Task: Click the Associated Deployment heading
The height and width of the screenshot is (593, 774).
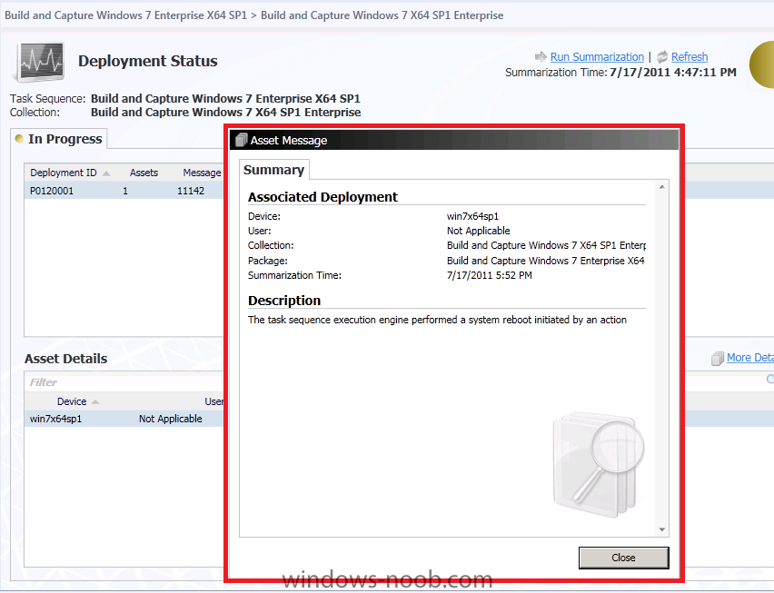Action: click(x=322, y=197)
